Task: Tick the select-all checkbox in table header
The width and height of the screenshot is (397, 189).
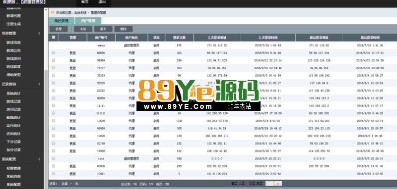Action: click(54, 37)
